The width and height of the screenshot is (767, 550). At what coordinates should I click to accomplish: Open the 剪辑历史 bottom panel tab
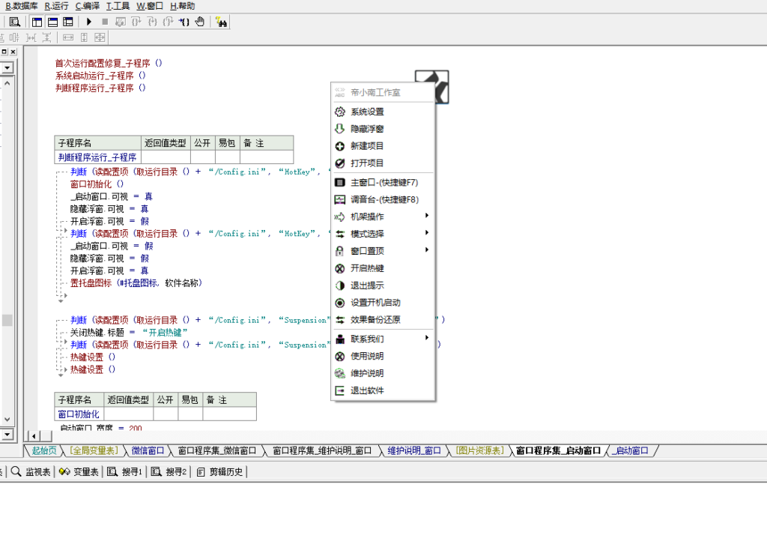(x=219, y=472)
